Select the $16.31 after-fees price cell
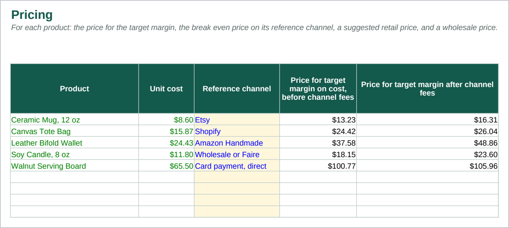Screen dimensions: 509x228 click(x=427, y=119)
